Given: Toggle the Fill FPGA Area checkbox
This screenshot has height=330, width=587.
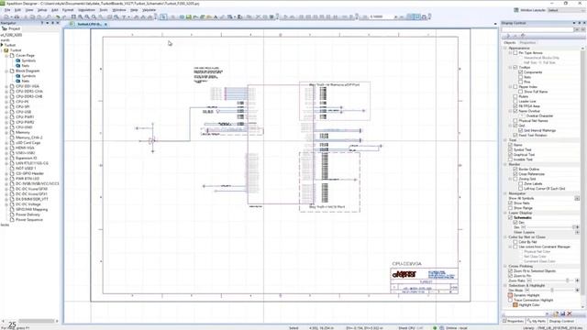Looking at the screenshot, I should tap(515, 106).
